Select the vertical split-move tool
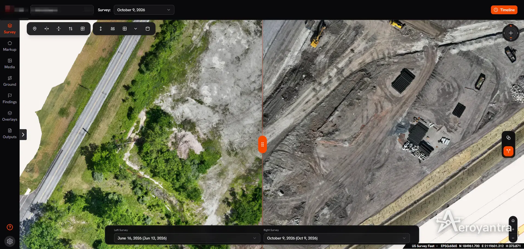 coord(59,29)
